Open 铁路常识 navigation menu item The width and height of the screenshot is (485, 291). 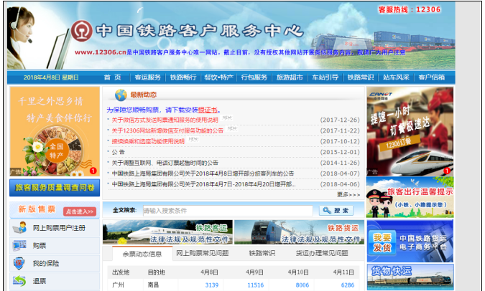361,77
